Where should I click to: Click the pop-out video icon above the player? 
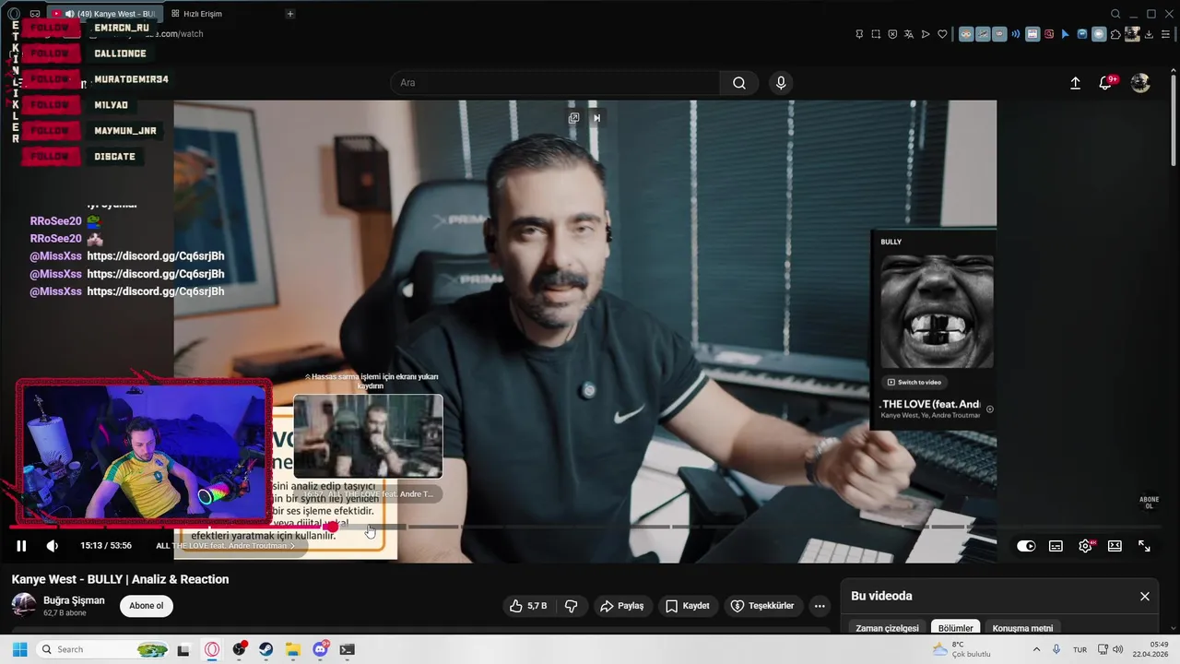point(573,118)
